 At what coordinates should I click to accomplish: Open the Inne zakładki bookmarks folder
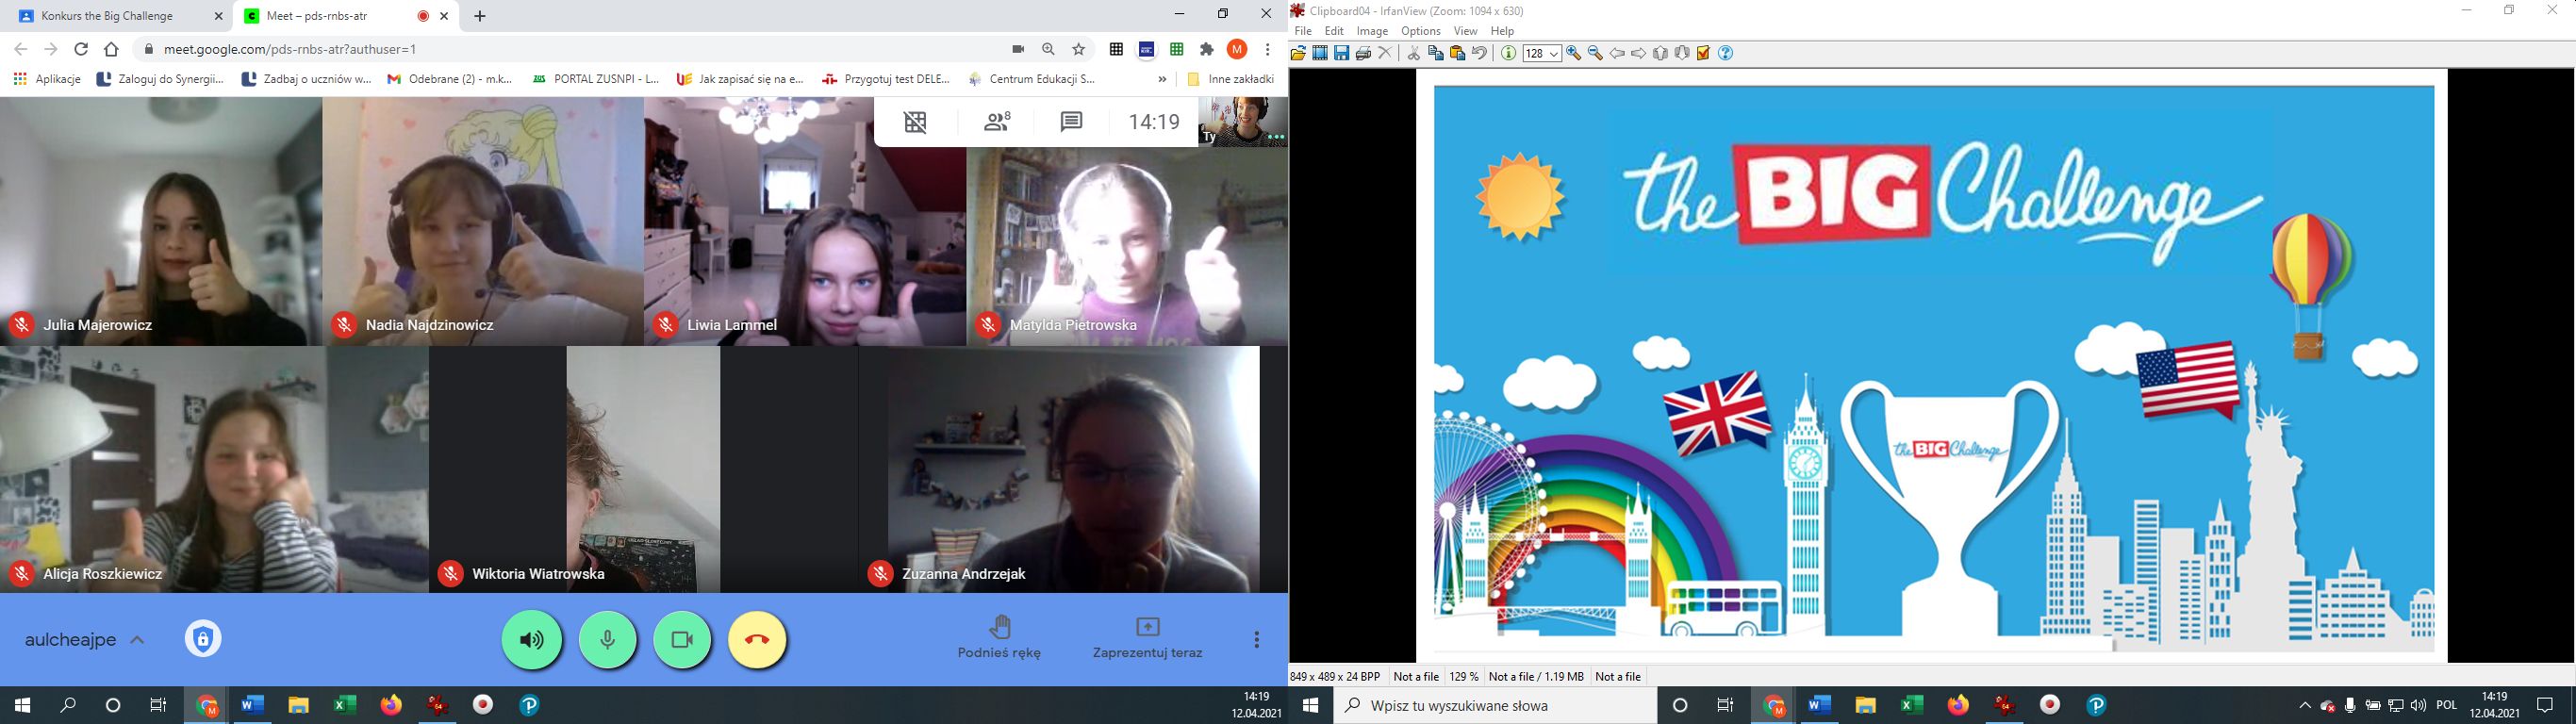(1230, 79)
